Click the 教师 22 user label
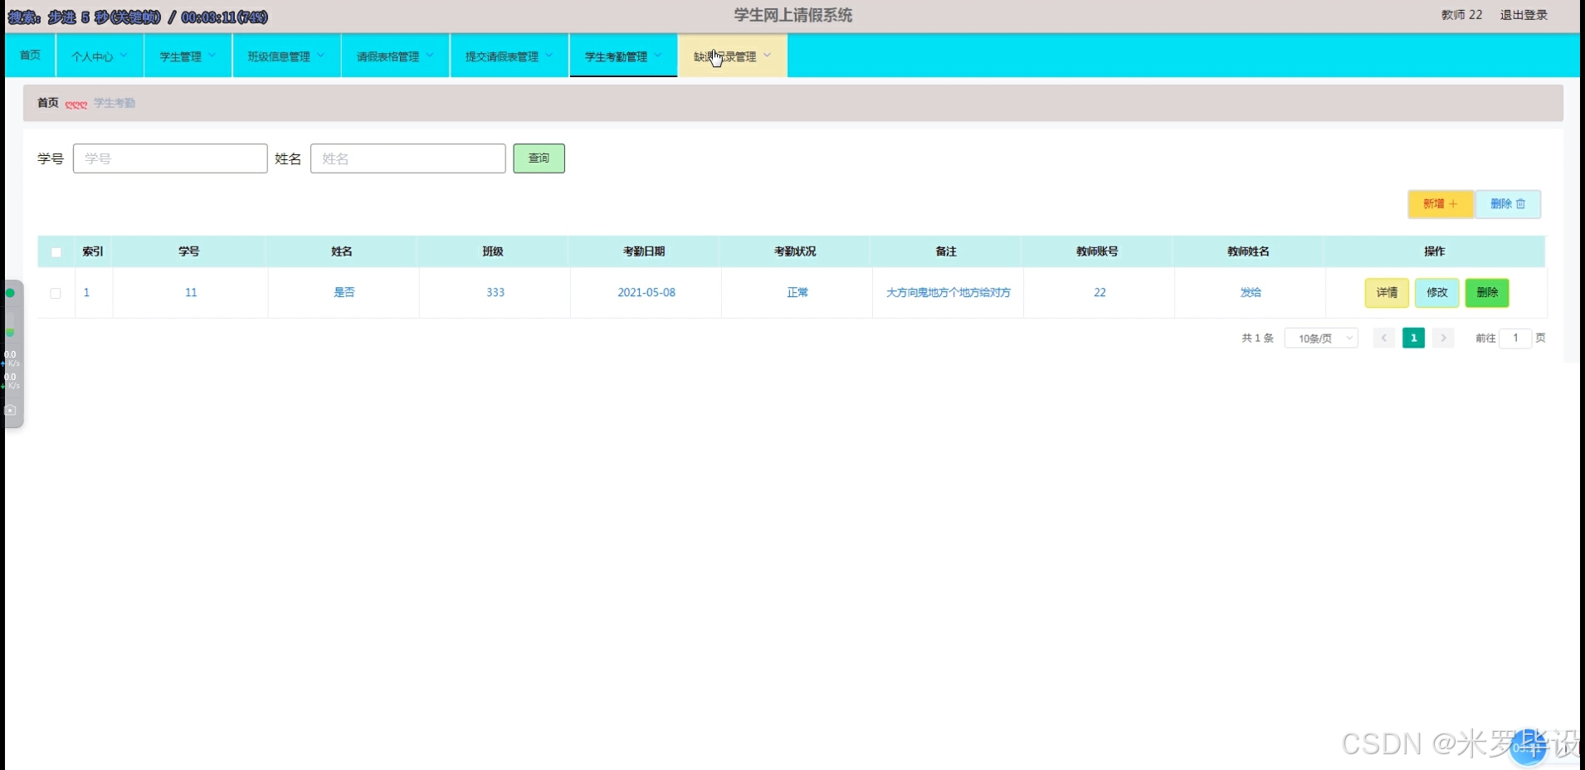The image size is (1585, 770). pyautogui.click(x=1461, y=15)
